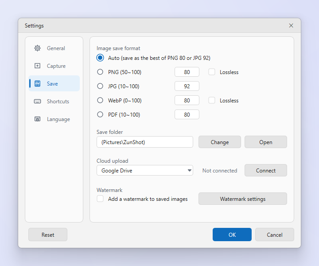The image size is (319, 266).
Task: Select WebP (0~100) format
Action: coord(100,100)
